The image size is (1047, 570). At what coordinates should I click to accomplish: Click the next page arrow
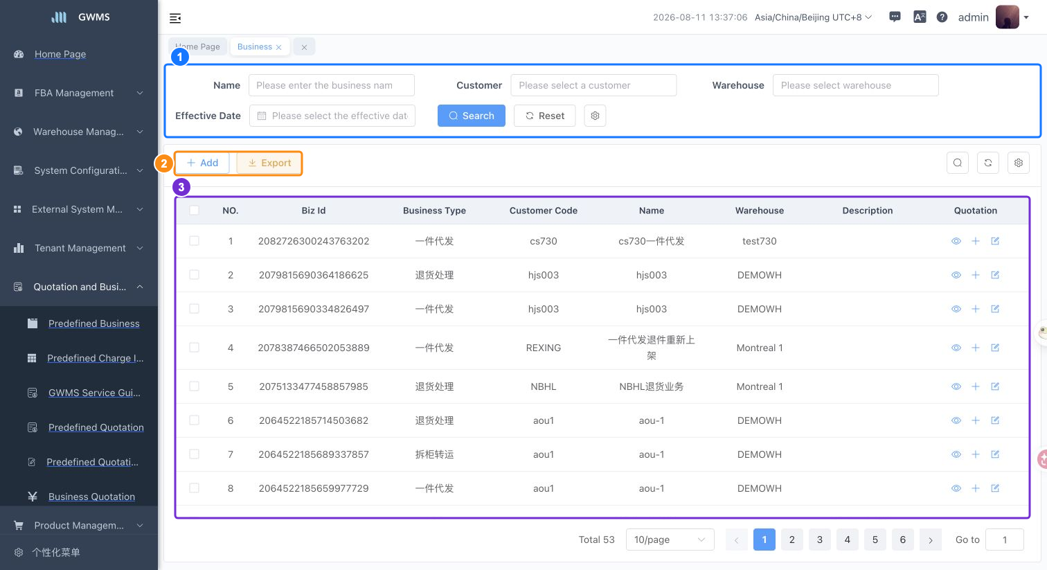(931, 540)
